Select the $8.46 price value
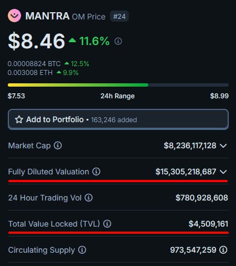Image resolution: width=236 pixels, height=266 pixels. coord(37,41)
